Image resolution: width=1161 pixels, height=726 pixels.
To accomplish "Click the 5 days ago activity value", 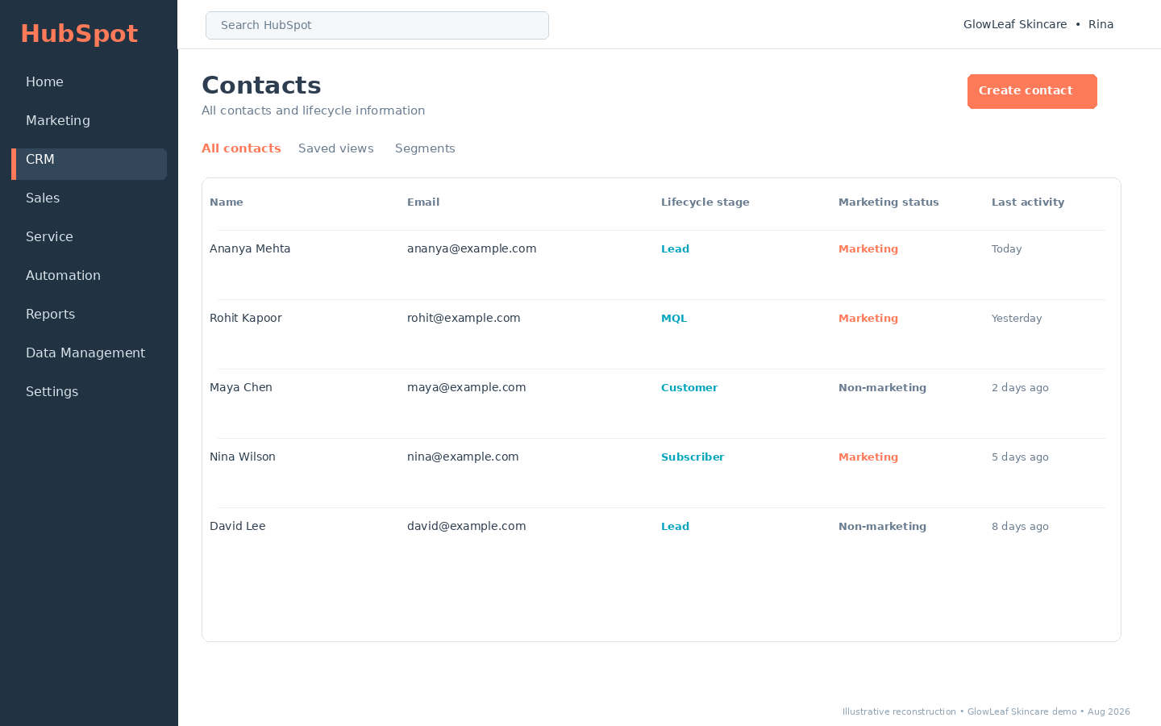I will (1020, 457).
